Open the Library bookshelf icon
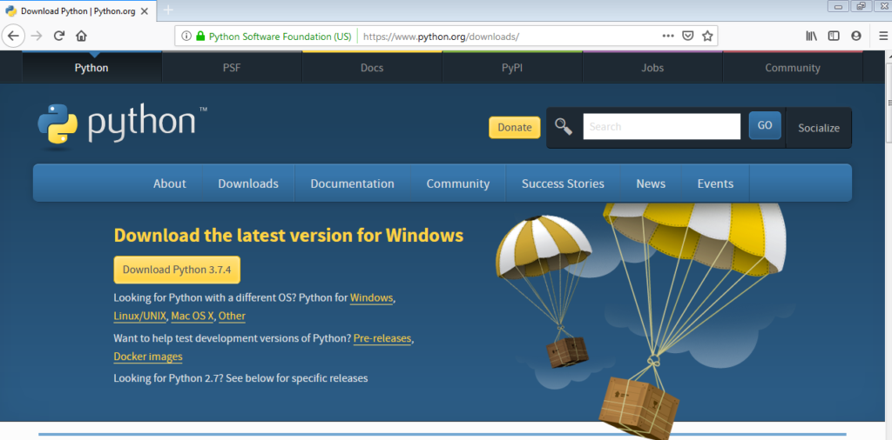This screenshot has height=440, width=892. click(811, 36)
